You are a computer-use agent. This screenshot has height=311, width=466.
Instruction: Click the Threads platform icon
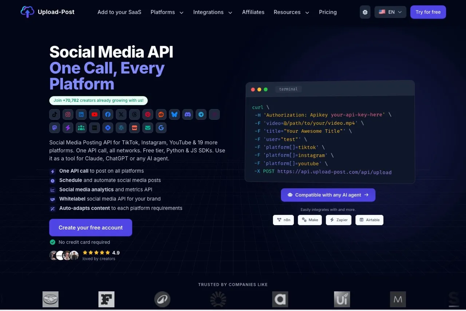(x=134, y=114)
